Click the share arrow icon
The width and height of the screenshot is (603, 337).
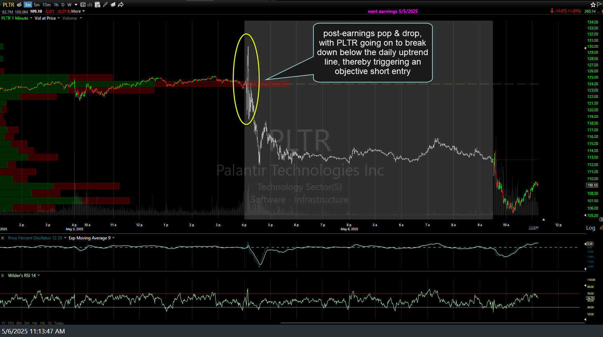coord(121,5)
